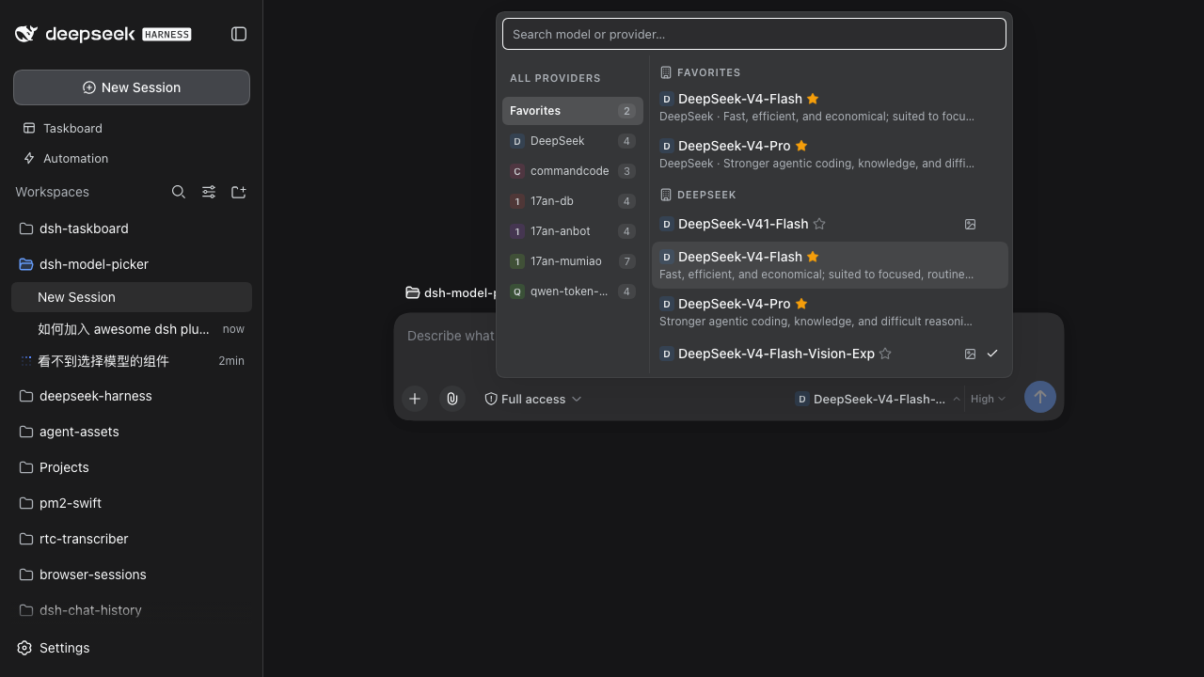Click the plus button in the composer
The height and width of the screenshot is (677, 1204).
click(415, 399)
